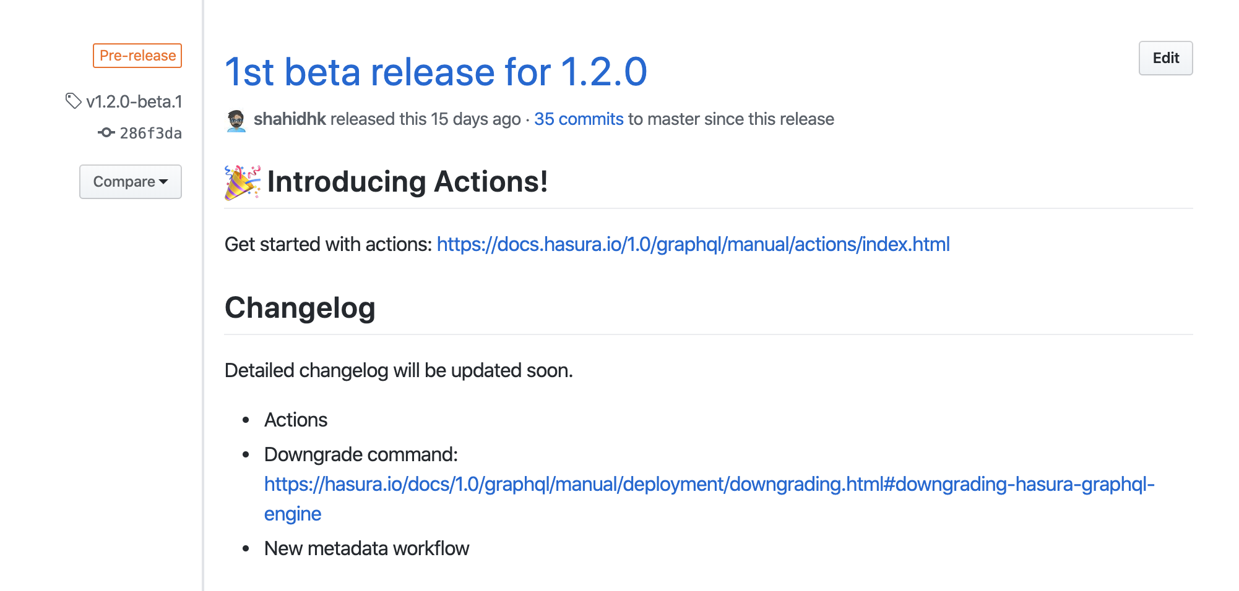Click the caret arrow on Compare
Screen dimensions: 1239x591
(163, 182)
